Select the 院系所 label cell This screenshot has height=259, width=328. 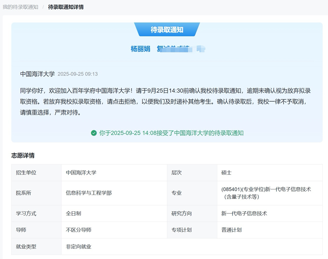37,193
